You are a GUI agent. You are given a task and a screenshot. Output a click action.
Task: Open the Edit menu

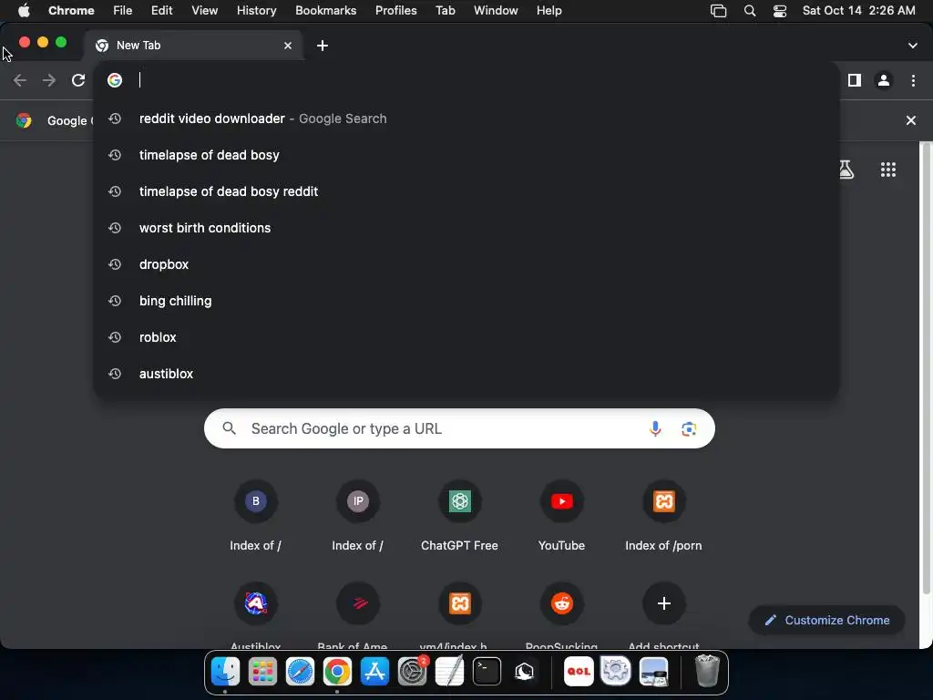(x=161, y=11)
